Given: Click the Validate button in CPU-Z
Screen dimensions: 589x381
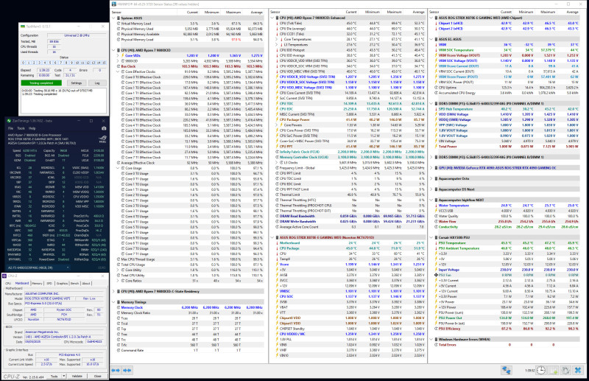Looking at the screenshot, I should 77,376.
